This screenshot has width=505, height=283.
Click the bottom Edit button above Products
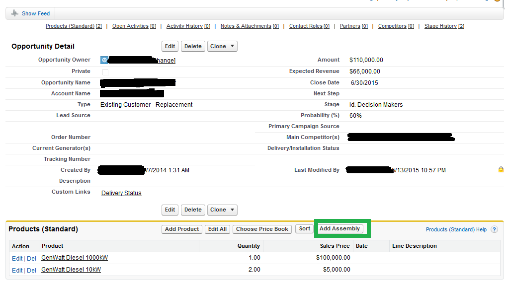[x=169, y=210]
